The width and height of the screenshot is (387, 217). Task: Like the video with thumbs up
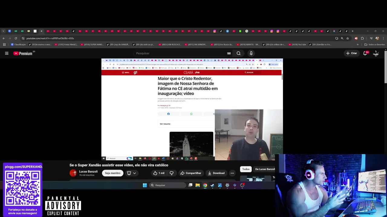click(159, 173)
